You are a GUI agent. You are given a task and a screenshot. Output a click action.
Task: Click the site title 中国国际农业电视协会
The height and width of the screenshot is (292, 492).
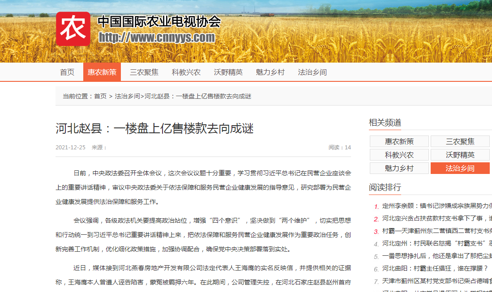[x=159, y=21]
